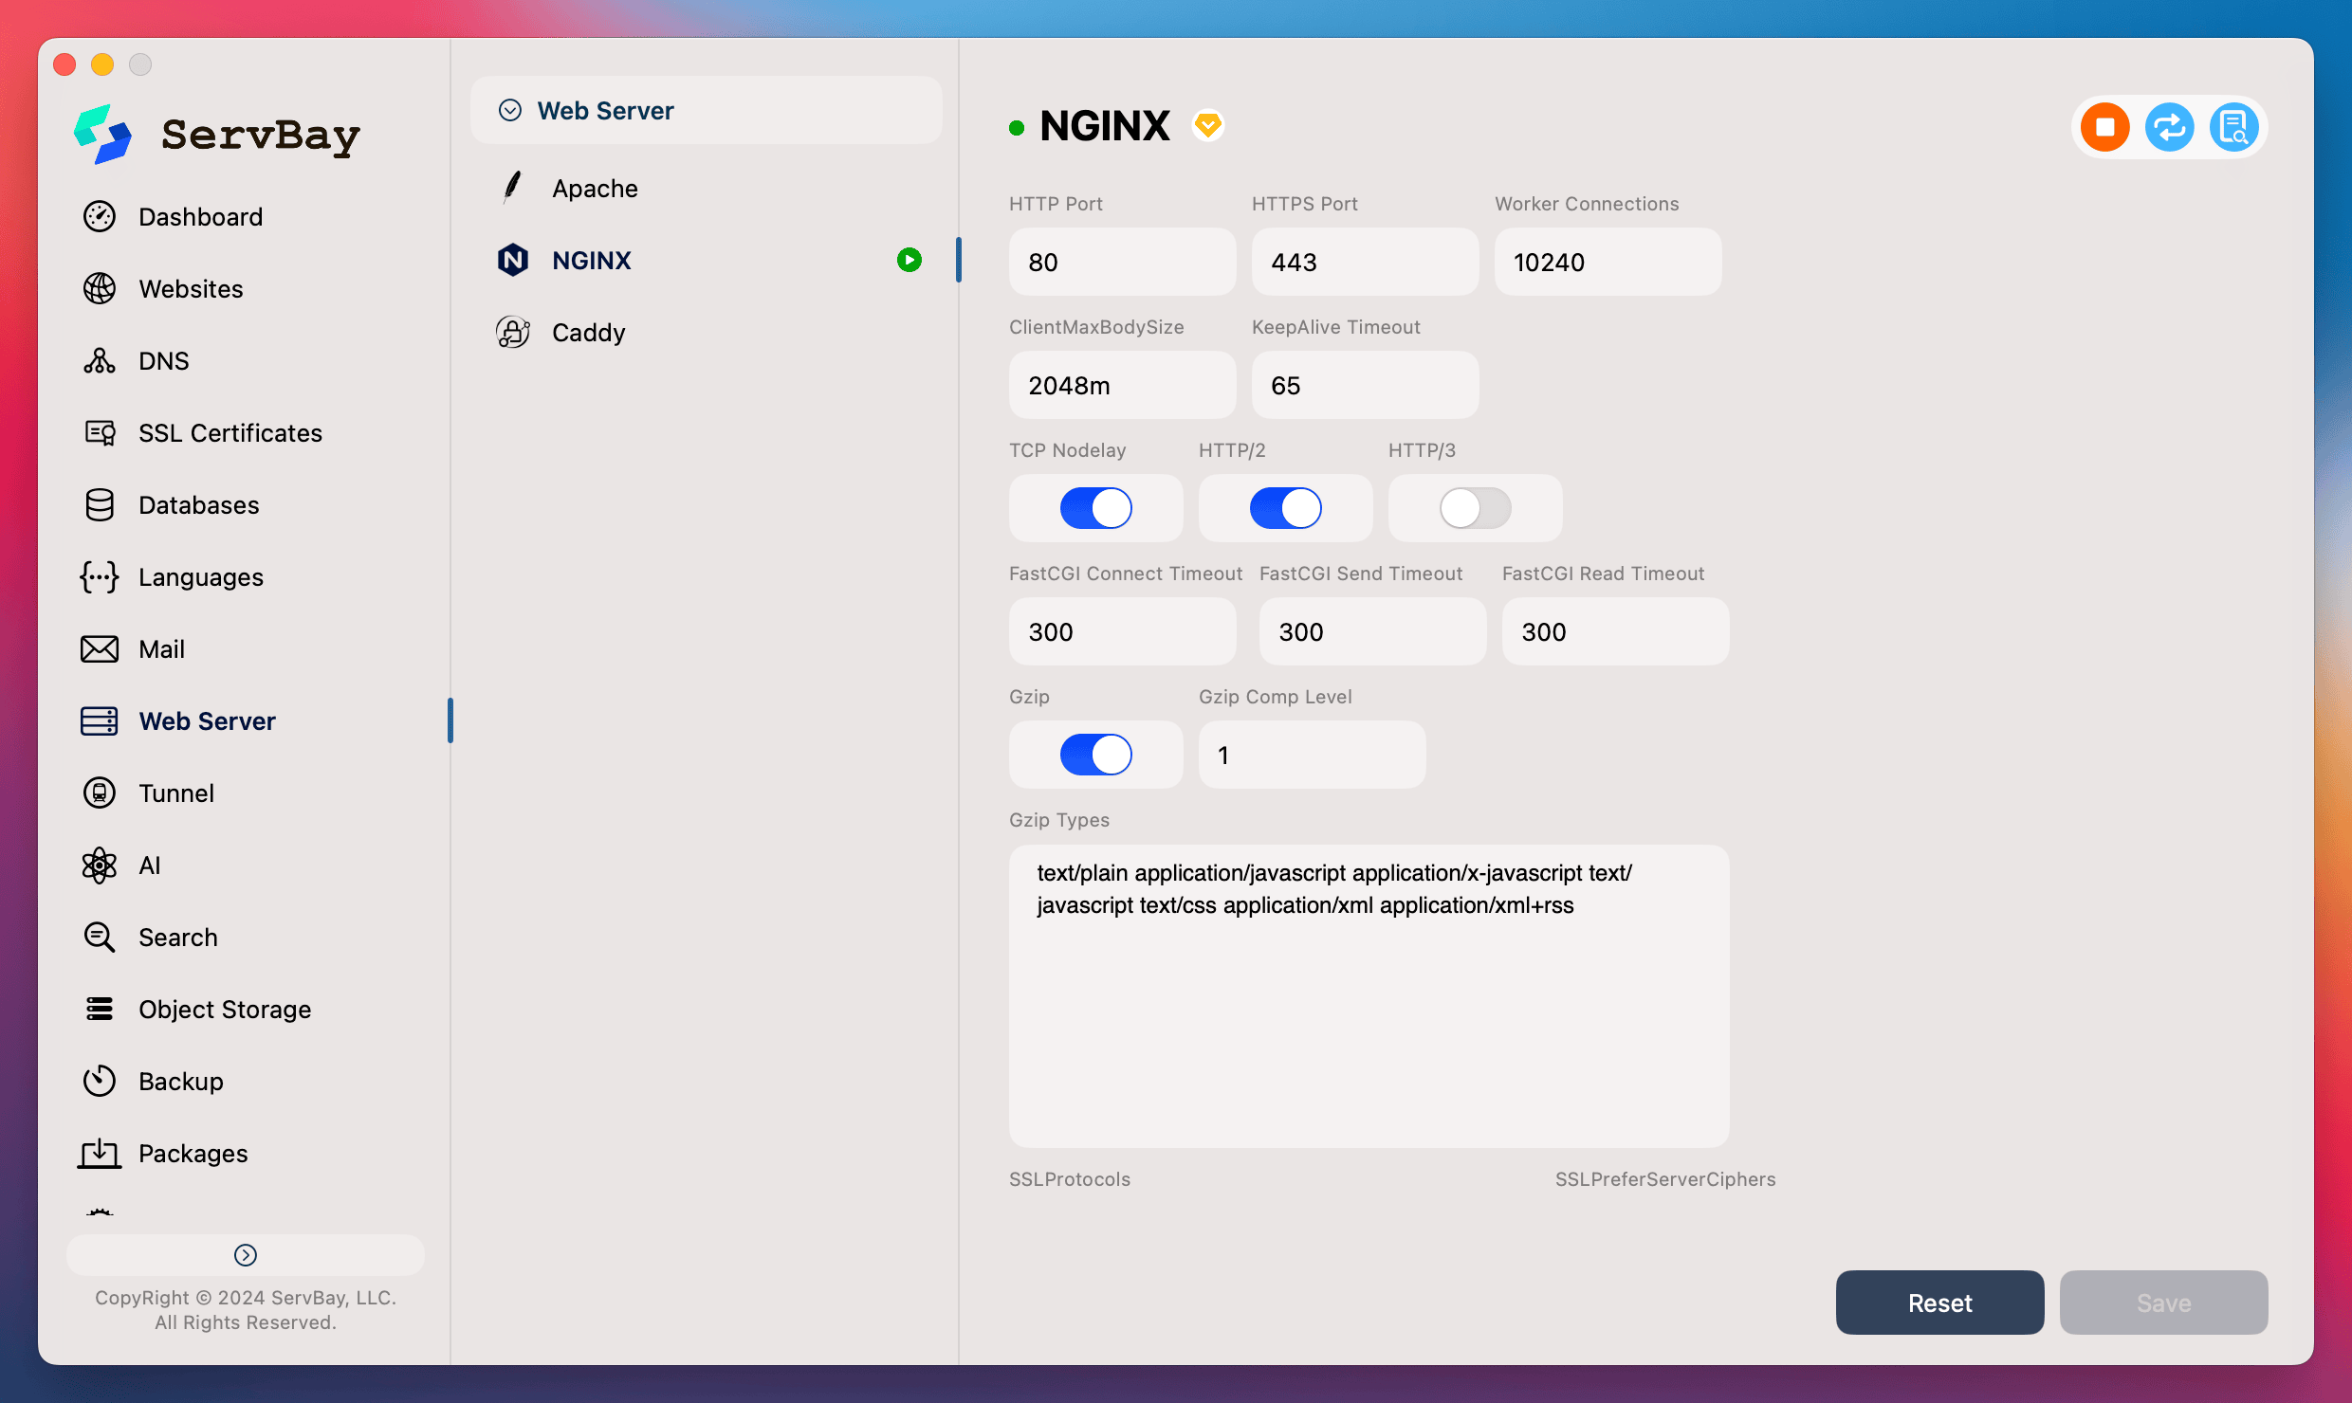The image size is (2352, 1403).
Task: Edit FastCGI Send Timeout field
Action: 1373,631
